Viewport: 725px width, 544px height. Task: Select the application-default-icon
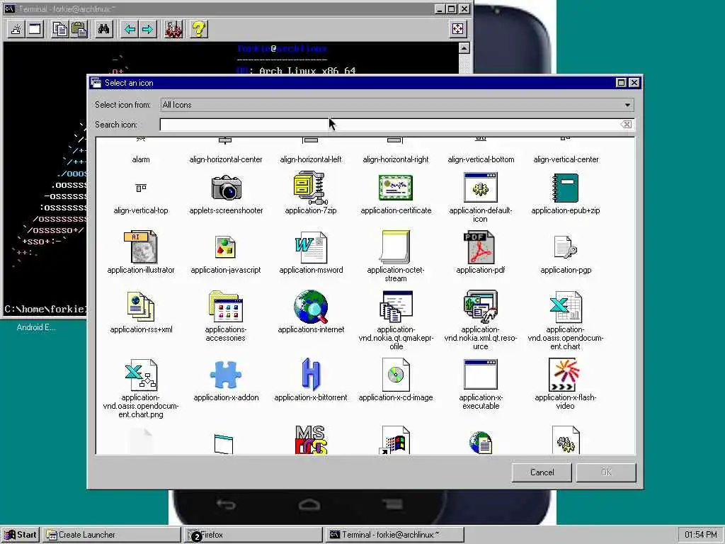[481, 187]
